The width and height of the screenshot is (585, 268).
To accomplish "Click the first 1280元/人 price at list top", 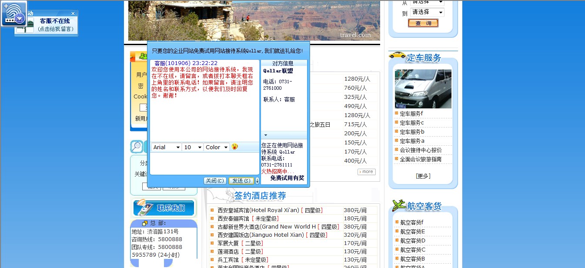I will tap(357, 79).
